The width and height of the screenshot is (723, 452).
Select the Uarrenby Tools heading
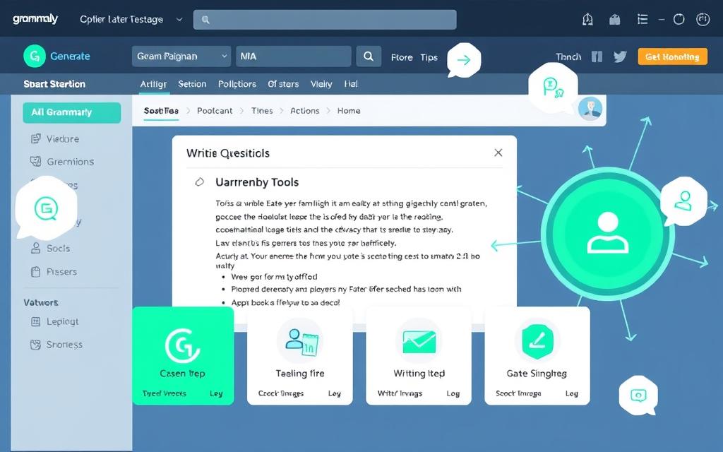(257, 182)
